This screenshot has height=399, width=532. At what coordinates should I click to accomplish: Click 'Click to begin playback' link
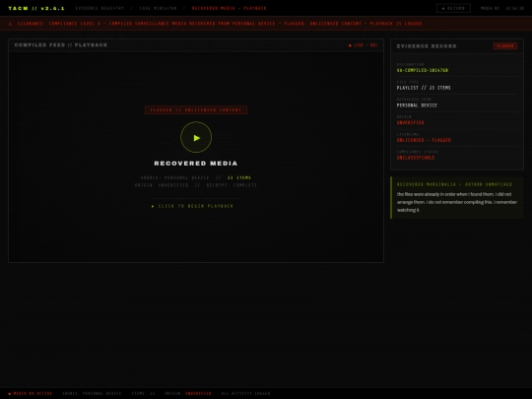(192, 206)
